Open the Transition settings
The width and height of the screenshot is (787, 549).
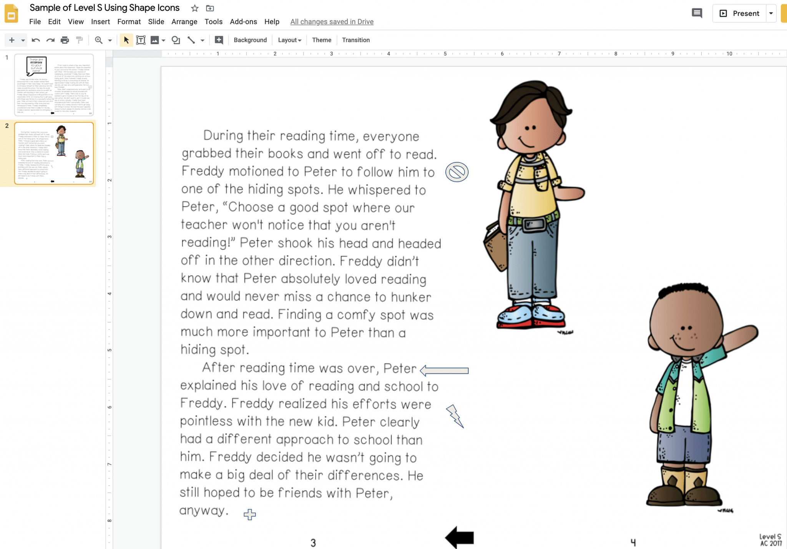(356, 40)
